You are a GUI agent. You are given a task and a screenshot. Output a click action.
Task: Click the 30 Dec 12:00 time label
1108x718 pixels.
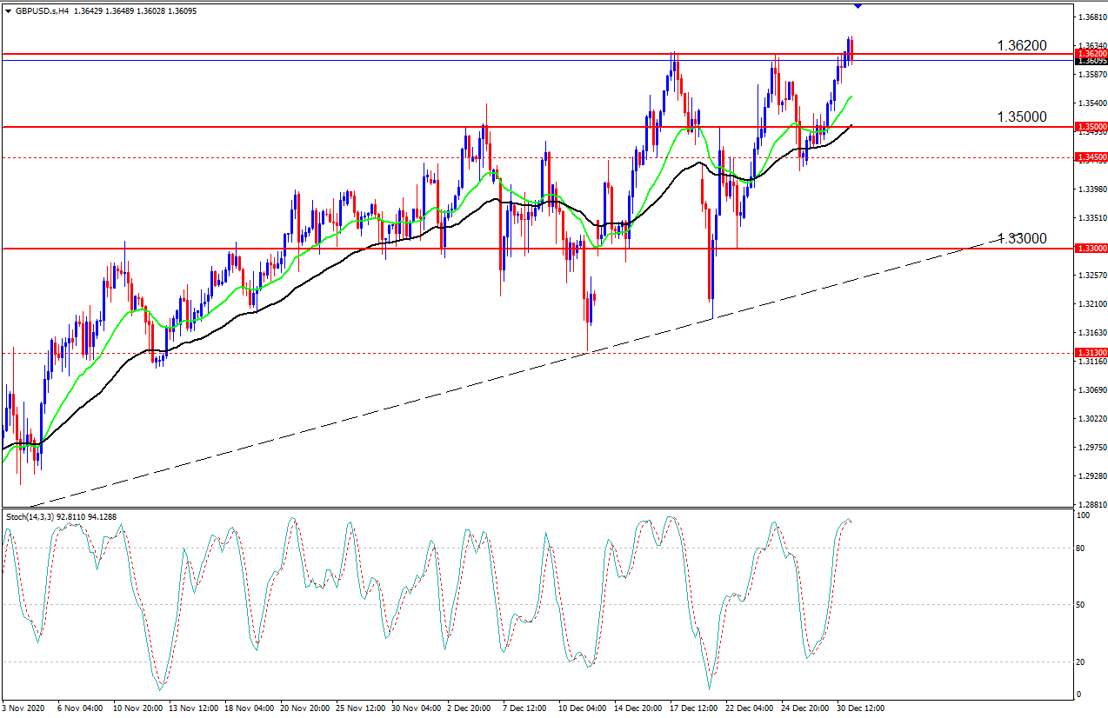tap(860, 708)
